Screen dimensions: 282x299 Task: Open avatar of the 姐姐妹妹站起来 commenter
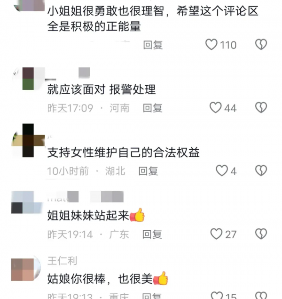coord(27,202)
